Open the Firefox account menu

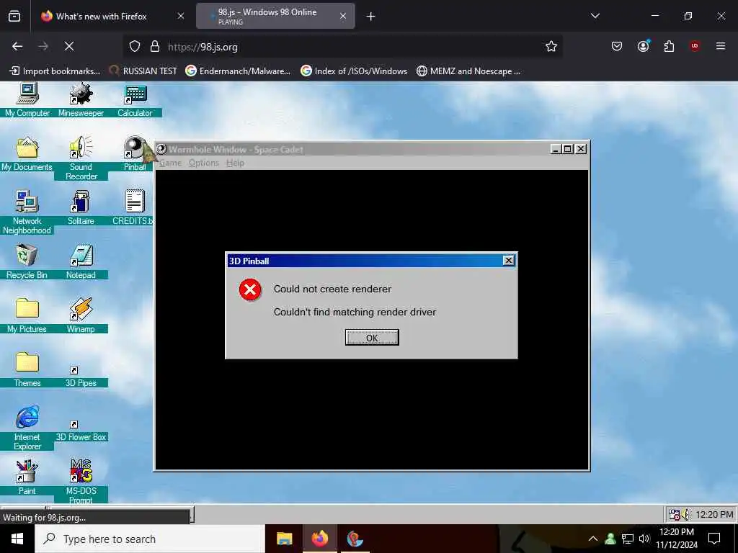[x=643, y=46]
